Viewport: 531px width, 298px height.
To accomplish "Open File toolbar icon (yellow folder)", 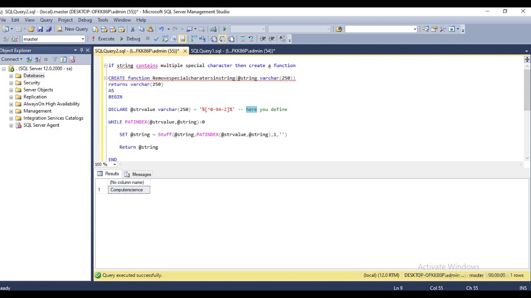I will tap(31, 29).
